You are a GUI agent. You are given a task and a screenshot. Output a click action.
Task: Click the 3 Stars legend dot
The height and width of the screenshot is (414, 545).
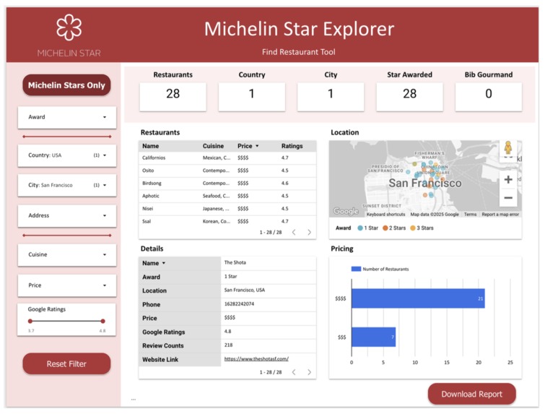413,228
